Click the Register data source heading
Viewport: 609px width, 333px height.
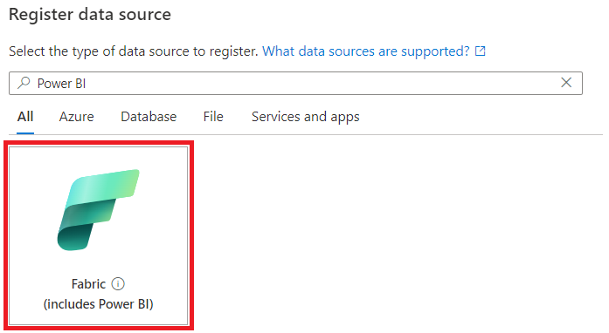(90, 14)
